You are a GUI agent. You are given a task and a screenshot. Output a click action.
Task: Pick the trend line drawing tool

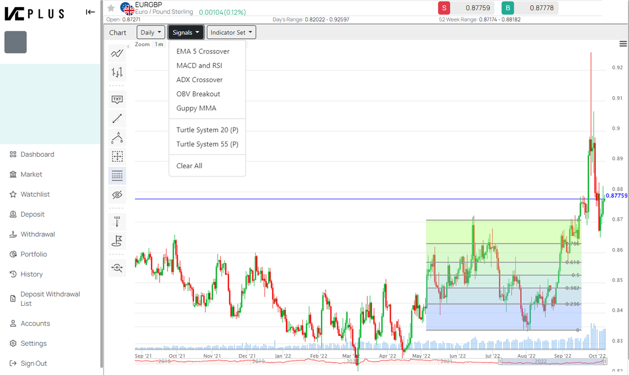(117, 118)
